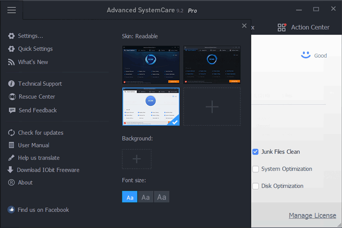The width and height of the screenshot is (342, 228).
Task: Click the Facebook thumbs-up icon
Action: click(12, 209)
